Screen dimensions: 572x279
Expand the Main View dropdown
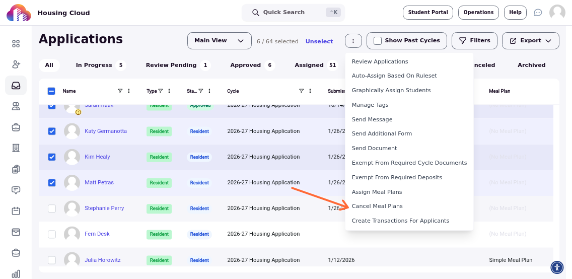coord(219,40)
